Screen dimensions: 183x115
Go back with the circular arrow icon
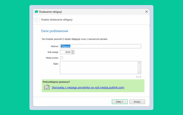(x=37, y=20)
